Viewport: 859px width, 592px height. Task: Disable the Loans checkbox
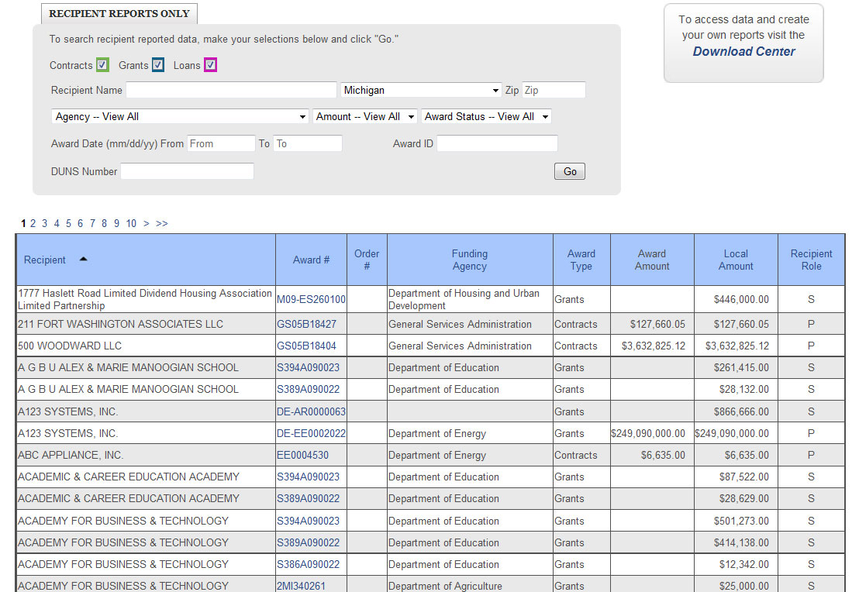point(210,65)
